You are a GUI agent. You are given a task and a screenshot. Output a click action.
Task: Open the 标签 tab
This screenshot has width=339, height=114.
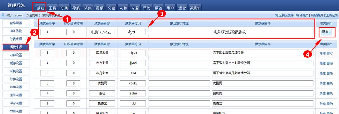[x=158, y=8]
